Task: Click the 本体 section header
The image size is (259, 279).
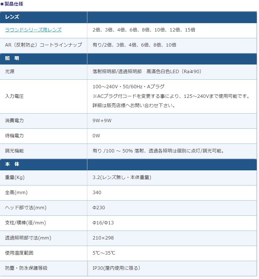Action: pos(12,164)
